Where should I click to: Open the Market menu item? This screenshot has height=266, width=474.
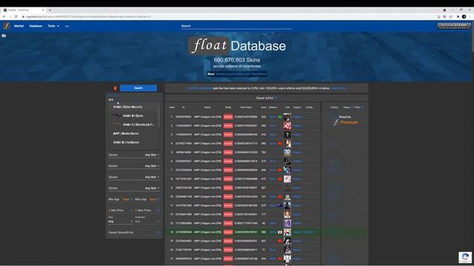(x=19, y=26)
